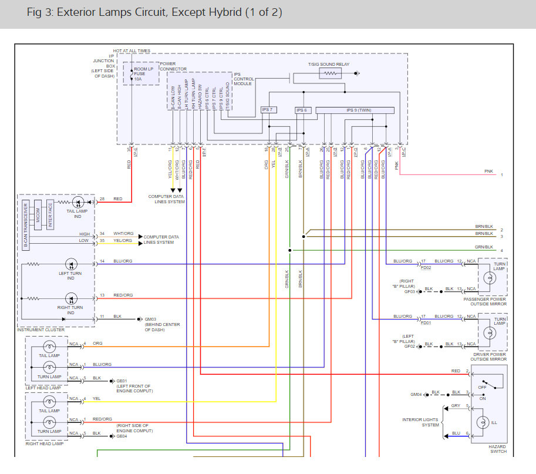Select the IPS 6 box
The width and height of the screenshot is (536, 474).
tap(303, 110)
